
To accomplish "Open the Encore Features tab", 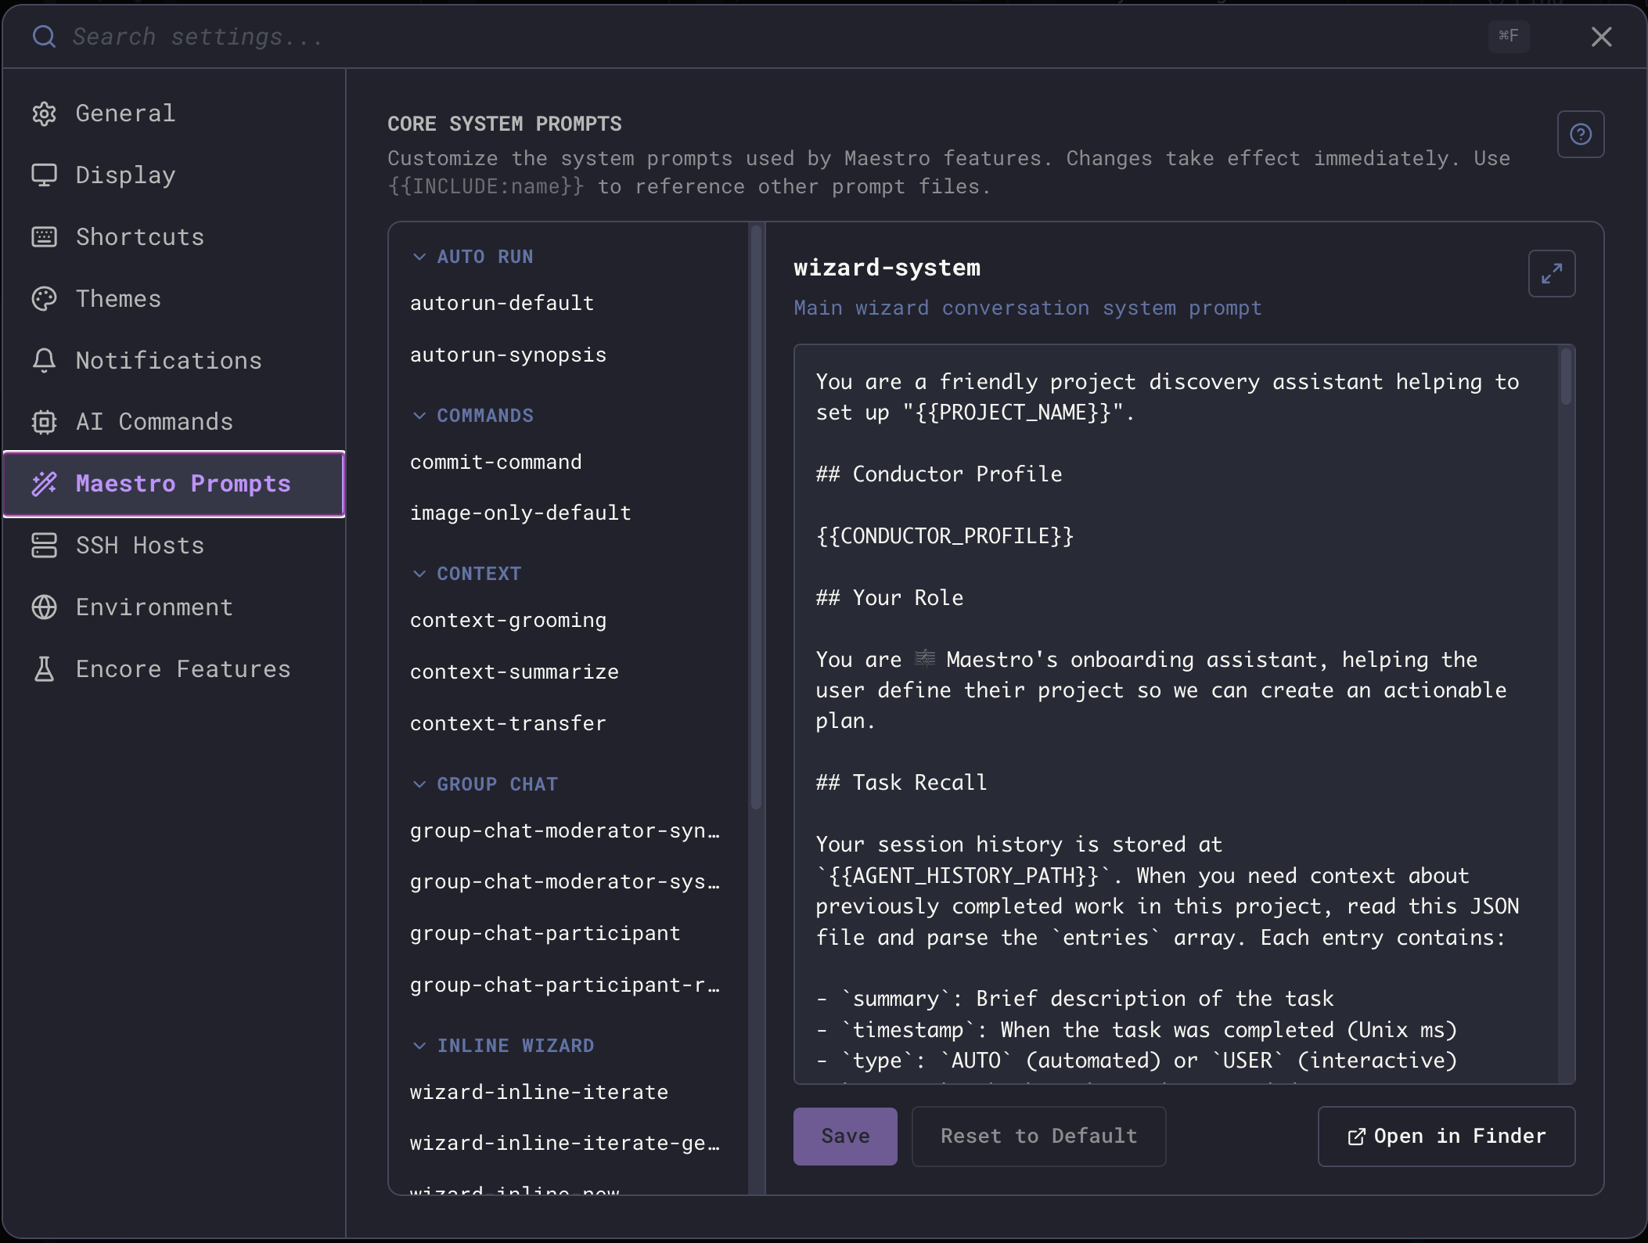I will (x=174, y=669).
